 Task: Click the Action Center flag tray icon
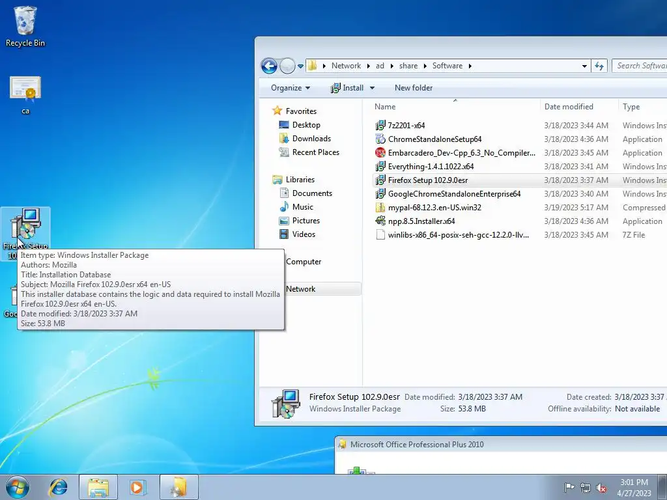point(569,488)
